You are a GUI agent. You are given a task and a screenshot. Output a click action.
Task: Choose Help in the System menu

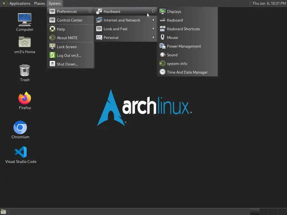pyautogui.click(x=70, y=29)
